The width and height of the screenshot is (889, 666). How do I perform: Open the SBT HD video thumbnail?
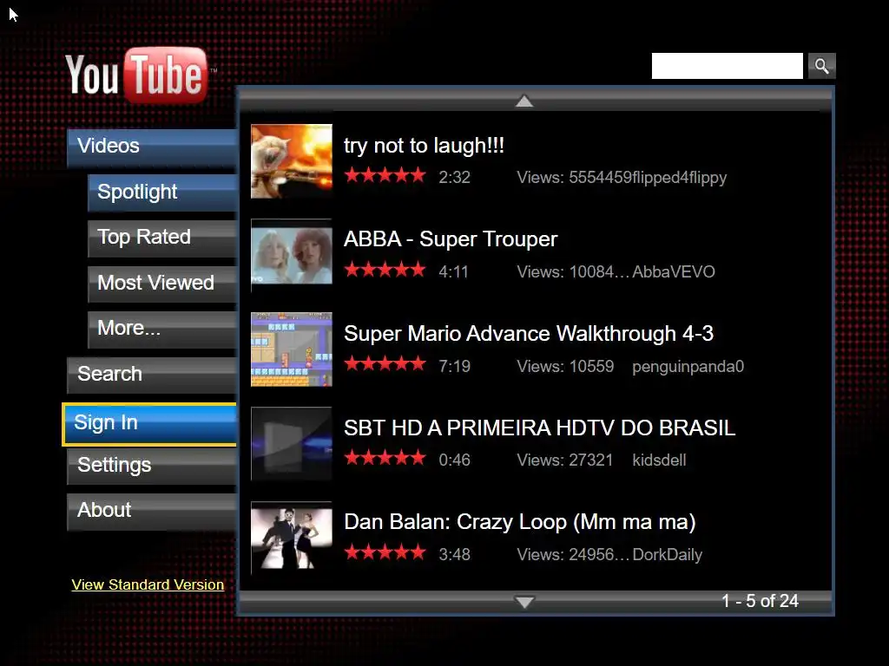pyautogui.click(x=292, y=443)
